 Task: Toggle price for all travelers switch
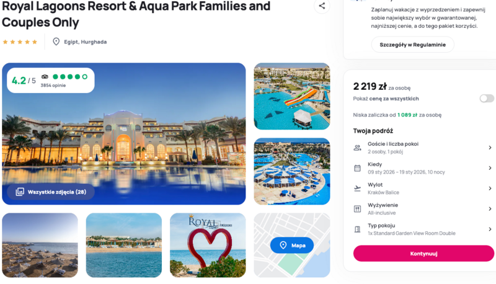click(487, 99)
